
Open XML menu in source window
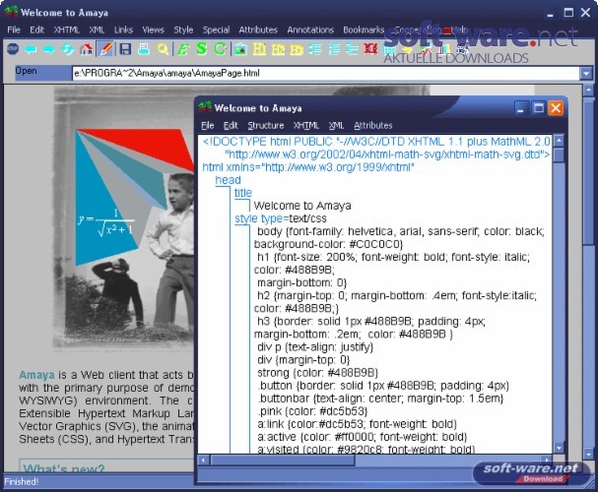tap(336, 125)
